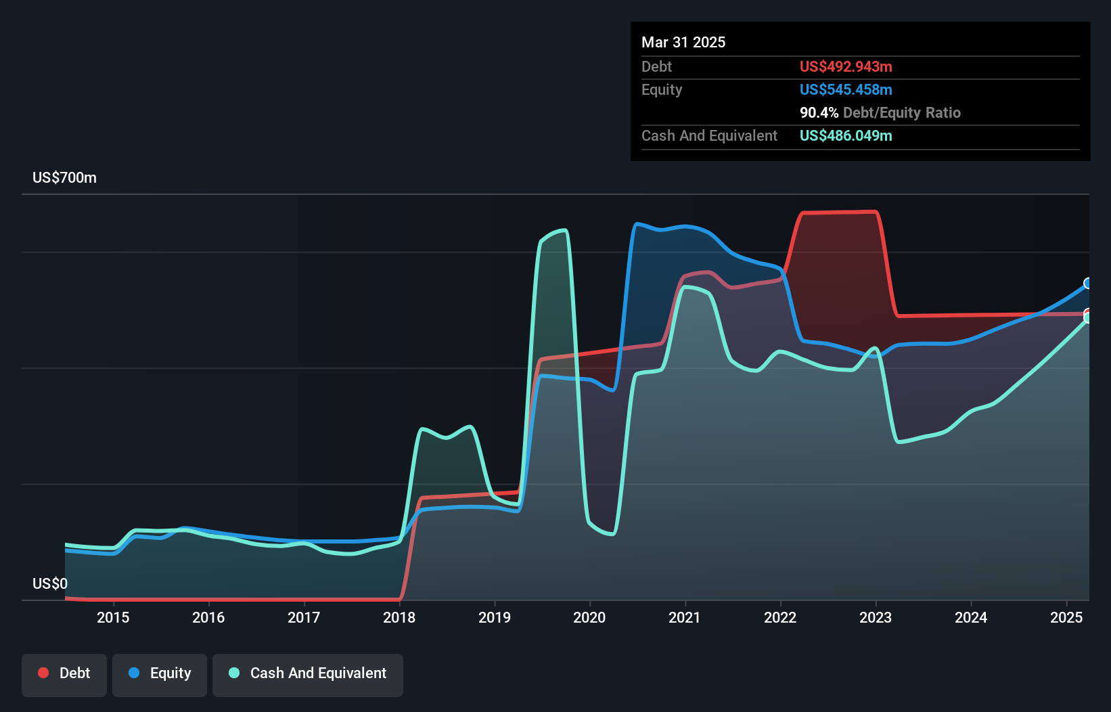The image size is (1111, 712).
Task: Click the 2015 x-axis label
Action: pyautogui.click(x=113, y=617)
